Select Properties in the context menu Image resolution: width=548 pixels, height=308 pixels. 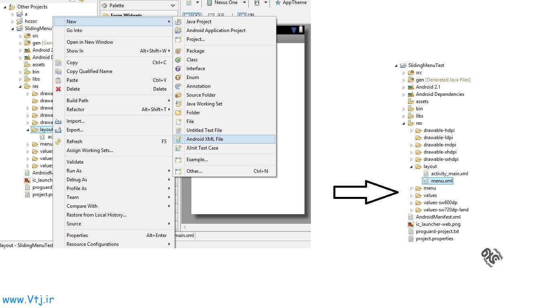pos(77,235)
